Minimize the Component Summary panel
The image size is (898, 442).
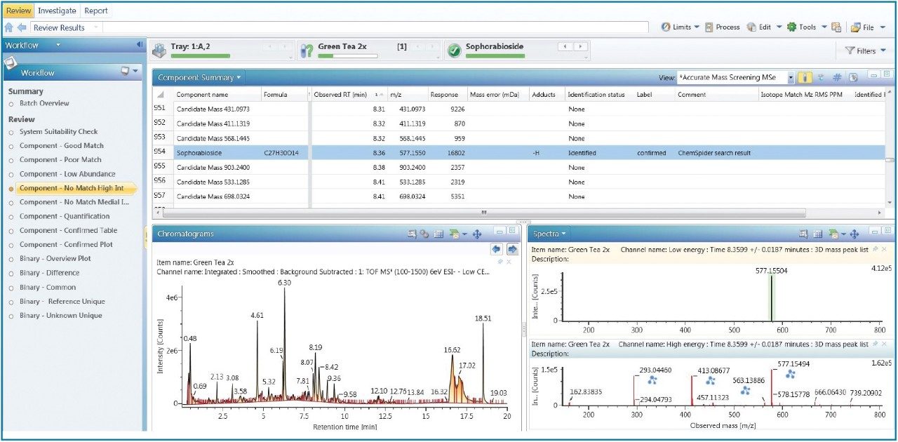[874, 74]
